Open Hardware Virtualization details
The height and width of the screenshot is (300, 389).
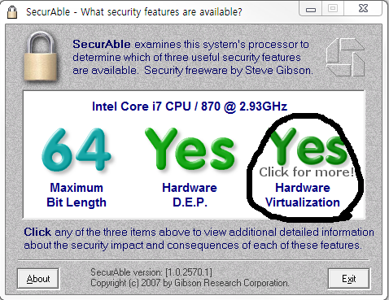(x=303, y=195)
